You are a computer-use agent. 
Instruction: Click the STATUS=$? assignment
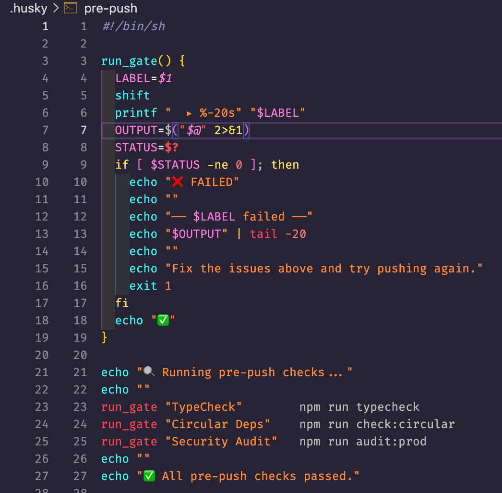click(x=147, y=148)
